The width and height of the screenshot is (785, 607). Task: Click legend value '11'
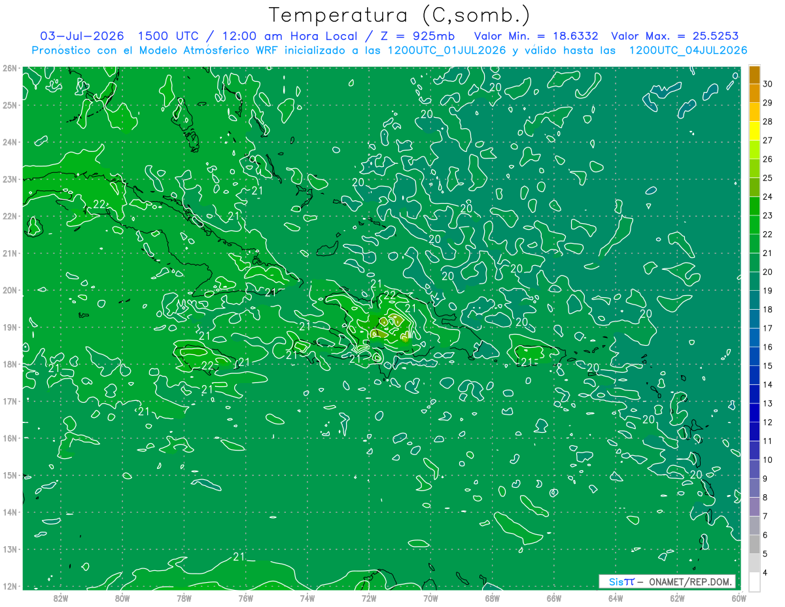click(x=768, y=441)
